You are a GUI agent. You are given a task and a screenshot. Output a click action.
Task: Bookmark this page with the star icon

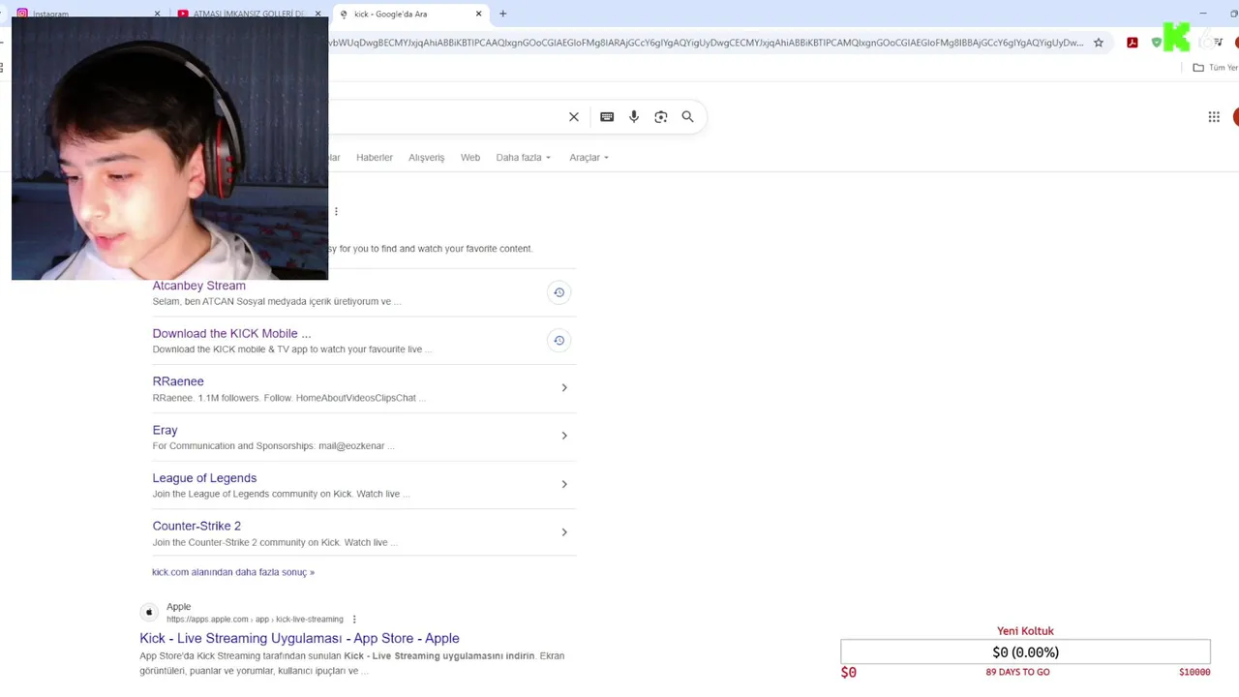[1099, 43]
